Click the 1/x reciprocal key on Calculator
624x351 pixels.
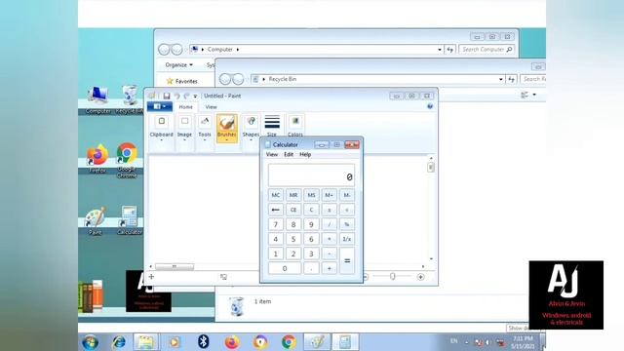[x=347, y=239]
